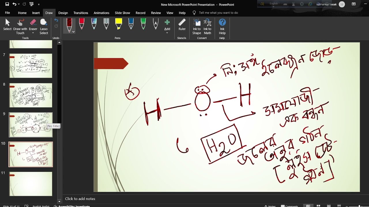Click the slide panel scroll up arrow
Image resolution: width=369 pixels, height=207 pixels.
click(59, 43)
